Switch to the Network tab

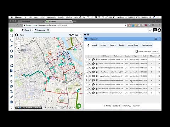95,45
